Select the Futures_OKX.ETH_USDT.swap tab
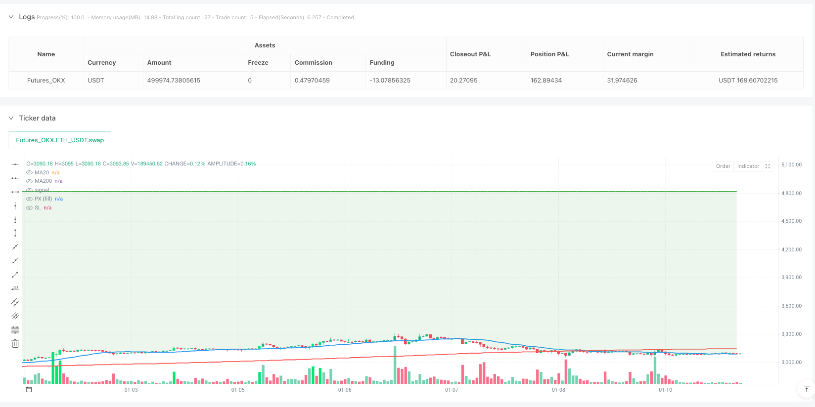Image resolution: width=815 pixels, height=407 pixels. click(60, 140)
